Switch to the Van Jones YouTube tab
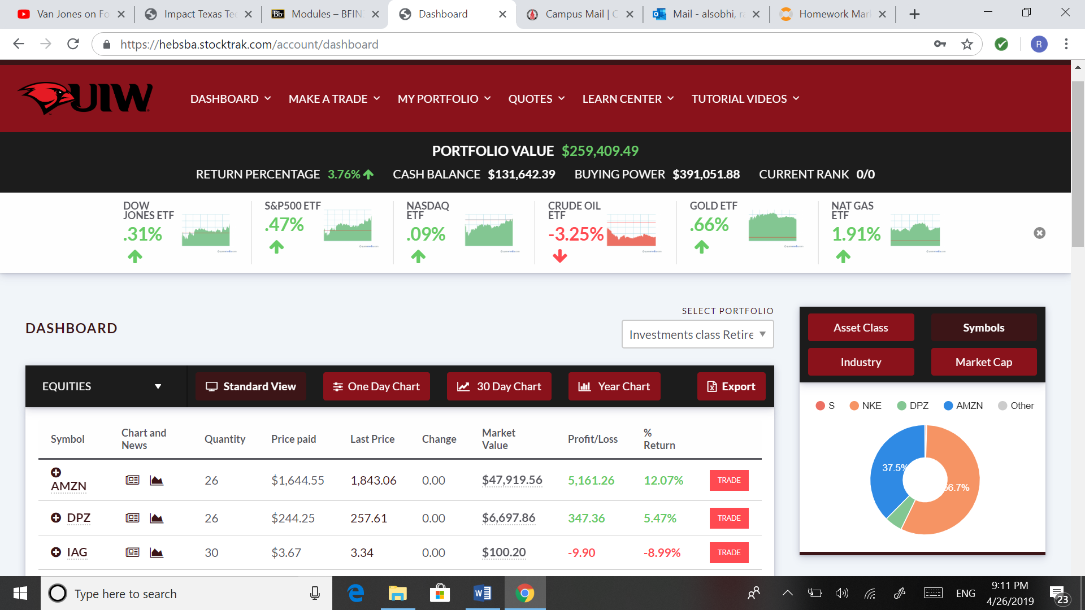Viewport: 1085px width, 610px height. (71, 14)
